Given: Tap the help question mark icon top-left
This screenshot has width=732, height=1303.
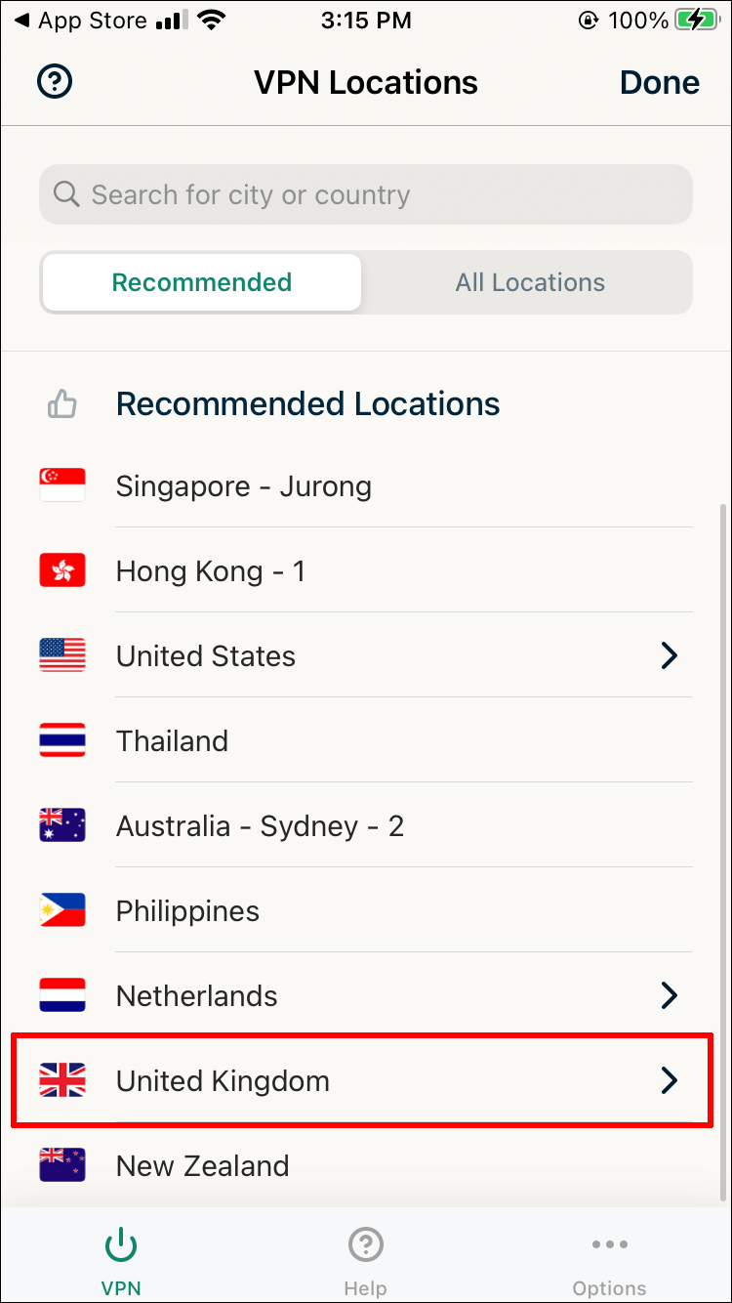Looking at the screenshot, I should (55, 82).
